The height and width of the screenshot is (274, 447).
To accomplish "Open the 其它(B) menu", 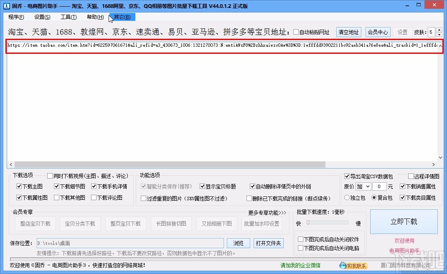I will click(x=122, y=17).
